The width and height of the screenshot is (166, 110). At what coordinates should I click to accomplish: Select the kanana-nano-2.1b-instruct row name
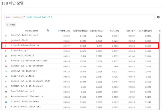[28, 96]
